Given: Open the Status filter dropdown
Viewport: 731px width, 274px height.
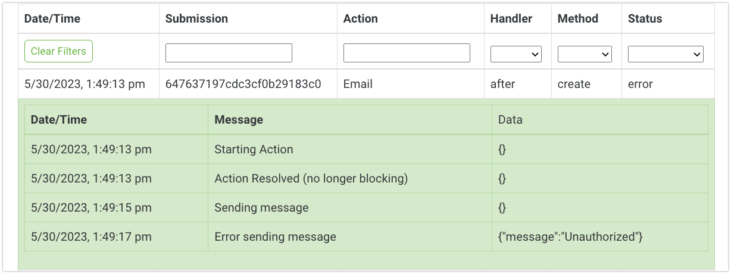Looking at the screenshot, I should pos(666,53).
